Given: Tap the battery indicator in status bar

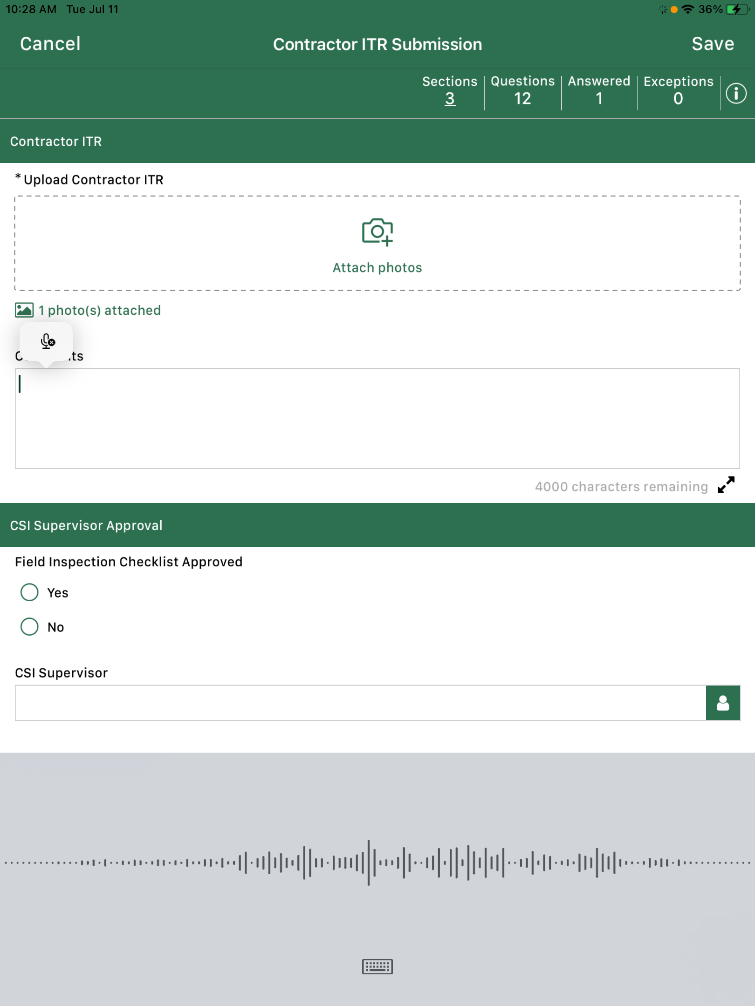Looking at the screenshot, I should coord(737,9).
